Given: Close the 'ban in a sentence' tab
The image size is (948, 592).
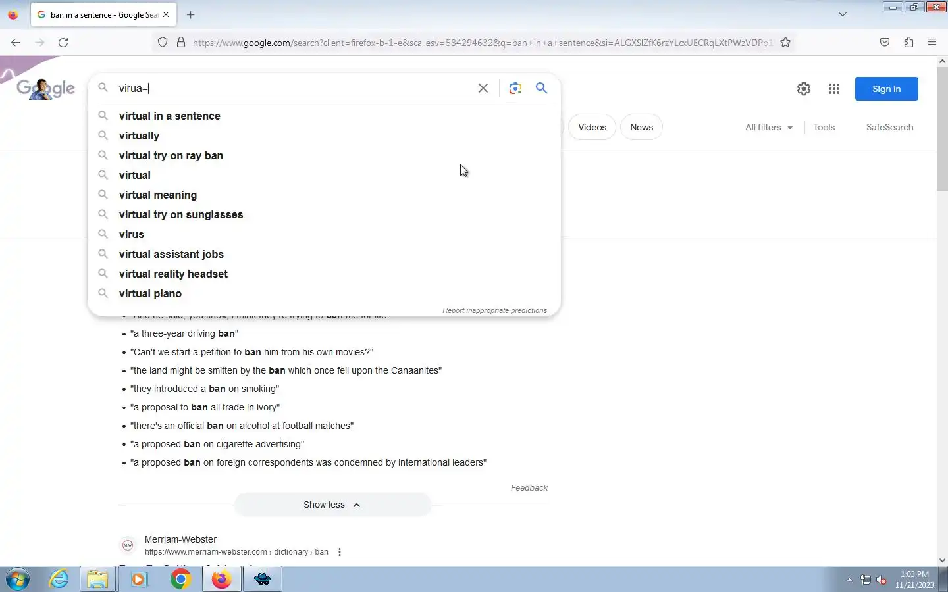Looking at the screenshot, I should pos(166,14).
